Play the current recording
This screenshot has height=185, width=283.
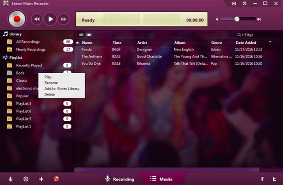(x=50, y=19)
